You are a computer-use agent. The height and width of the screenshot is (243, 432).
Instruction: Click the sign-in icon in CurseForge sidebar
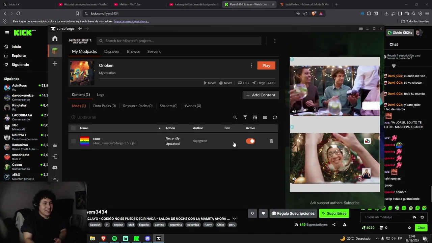(x=55, y=157)
